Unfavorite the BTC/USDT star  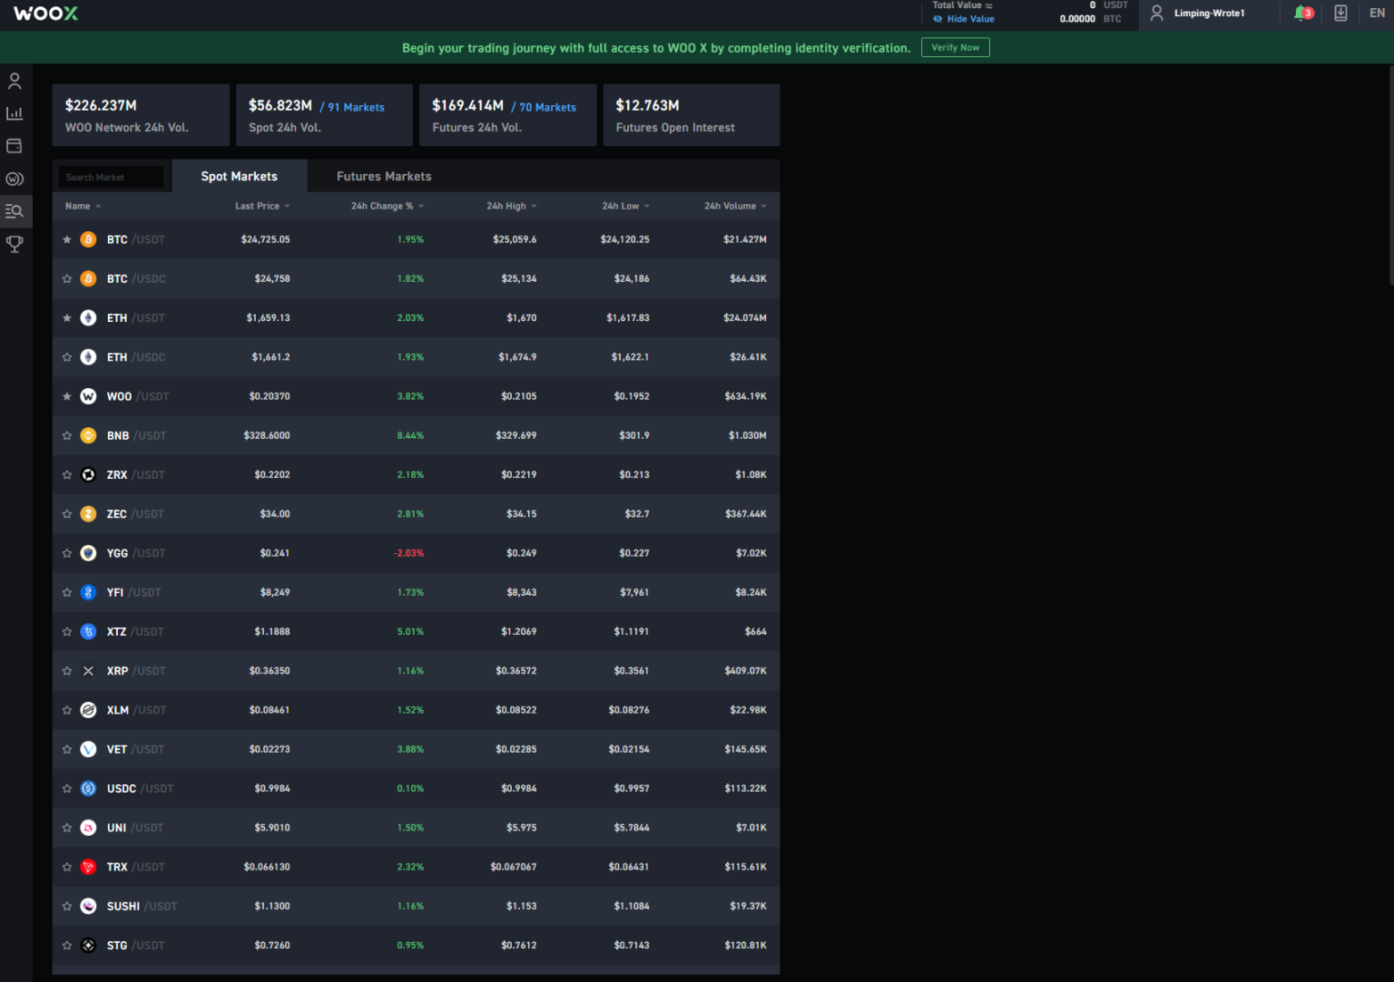tap(67, 240)
